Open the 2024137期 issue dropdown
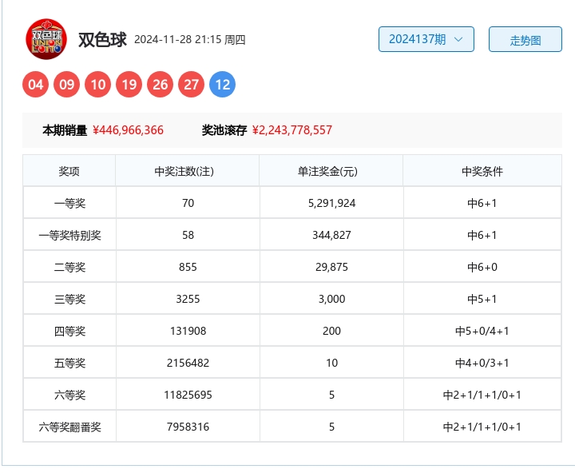Viewport: 575px width, 473px height. pos(426,39)
